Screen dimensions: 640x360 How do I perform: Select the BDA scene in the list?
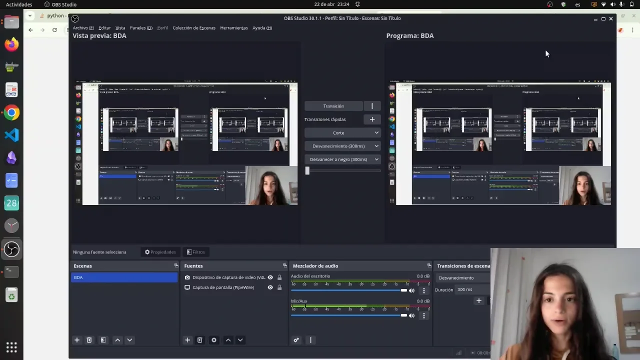124,277
